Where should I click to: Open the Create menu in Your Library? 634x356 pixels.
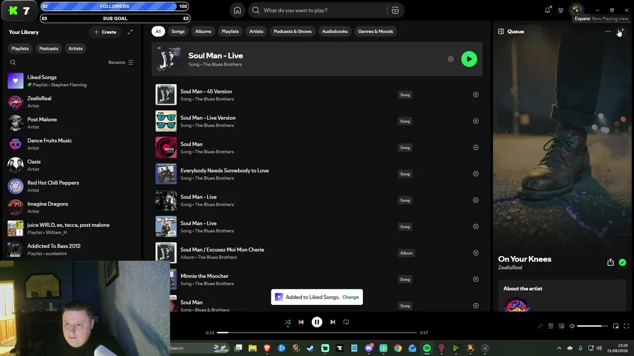(105, 32)
